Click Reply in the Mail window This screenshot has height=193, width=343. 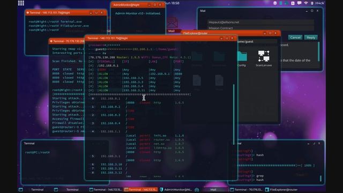(x=311, y=38)
